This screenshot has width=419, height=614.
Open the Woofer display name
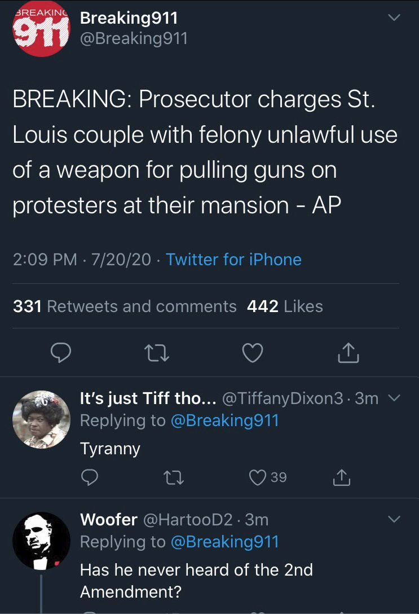point(109,519)
